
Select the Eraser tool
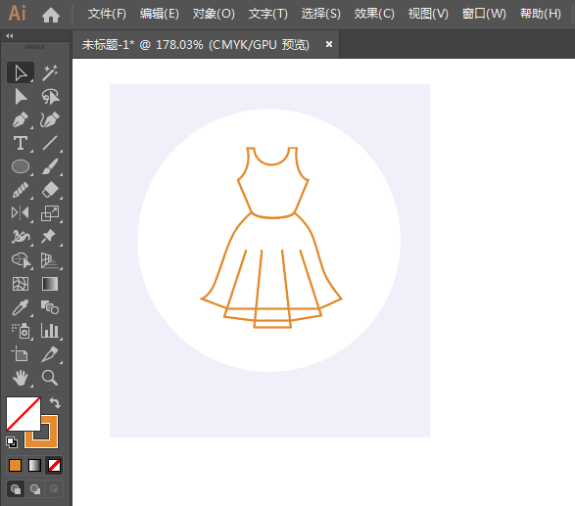50,190
